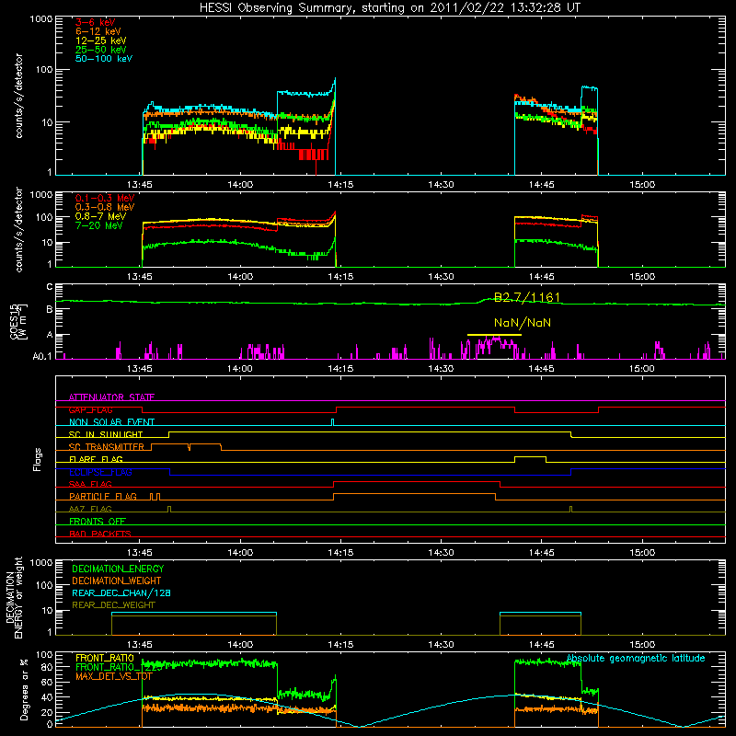
Task: Click the 0.1-0.3 MeV legend entry
Action: point(105,198)
